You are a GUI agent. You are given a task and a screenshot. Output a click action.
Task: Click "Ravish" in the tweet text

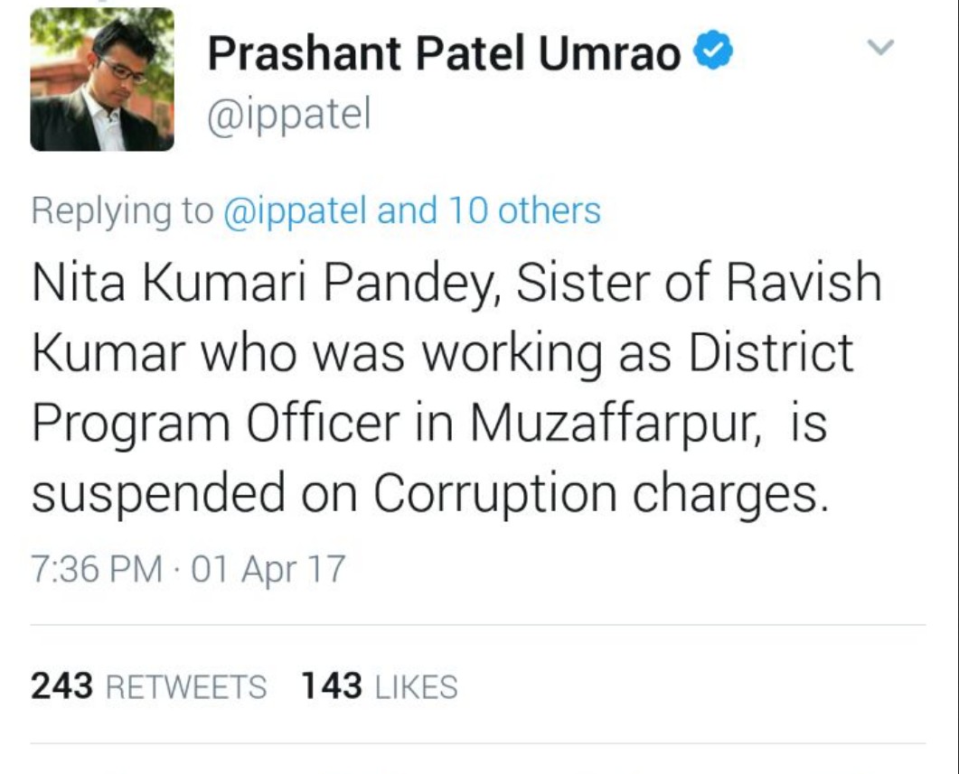804,283
